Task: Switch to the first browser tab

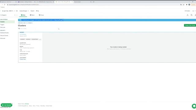Action: point(8,2)
